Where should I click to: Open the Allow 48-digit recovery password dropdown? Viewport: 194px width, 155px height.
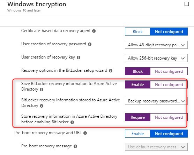click(x=156, y=45)
